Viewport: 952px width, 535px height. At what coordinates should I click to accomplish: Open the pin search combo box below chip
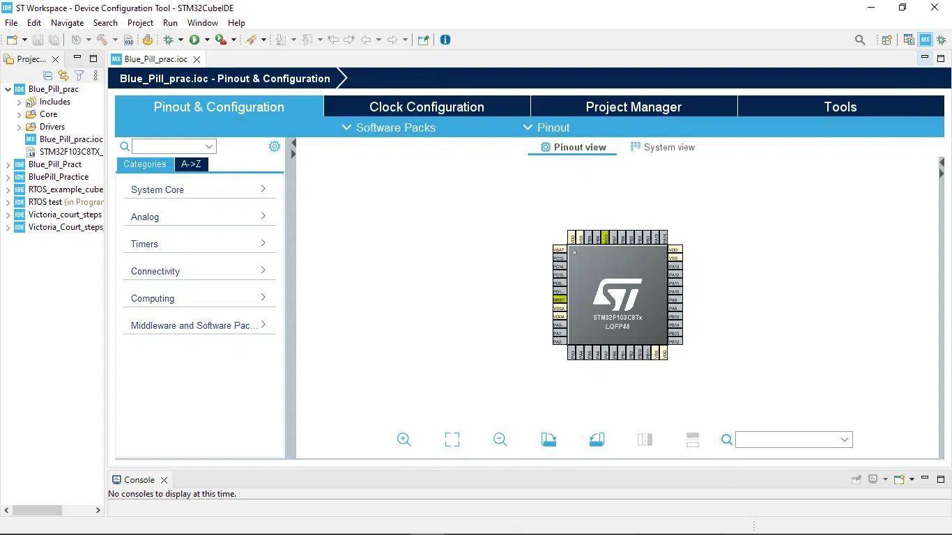[x=794, y=440]
